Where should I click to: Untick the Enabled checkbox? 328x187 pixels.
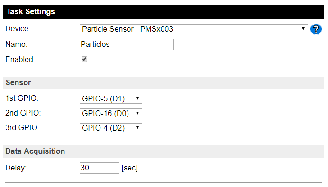pos(84,59)
